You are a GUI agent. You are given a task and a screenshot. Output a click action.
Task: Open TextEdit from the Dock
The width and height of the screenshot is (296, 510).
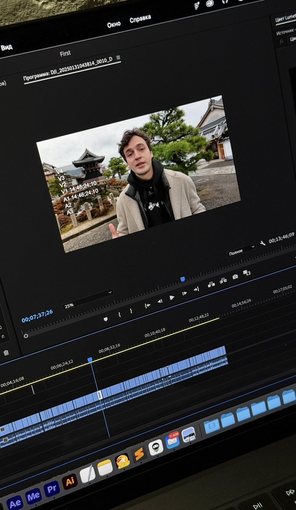(x=88, y=474)
